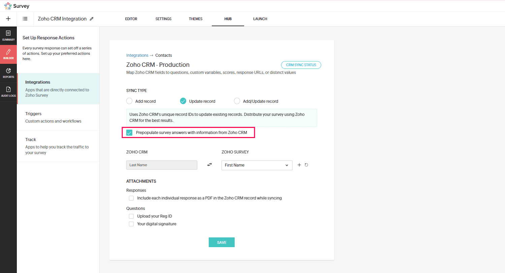Click the Questions subsection label
Viewport: 505px width, 273px height.
tap(136, 209)
